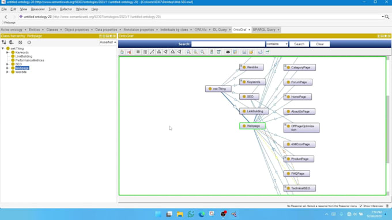Screen dimensions: 392x220
Task: Select PerformanceMetrices in the class hierarchy
Action: pos(30,60)
